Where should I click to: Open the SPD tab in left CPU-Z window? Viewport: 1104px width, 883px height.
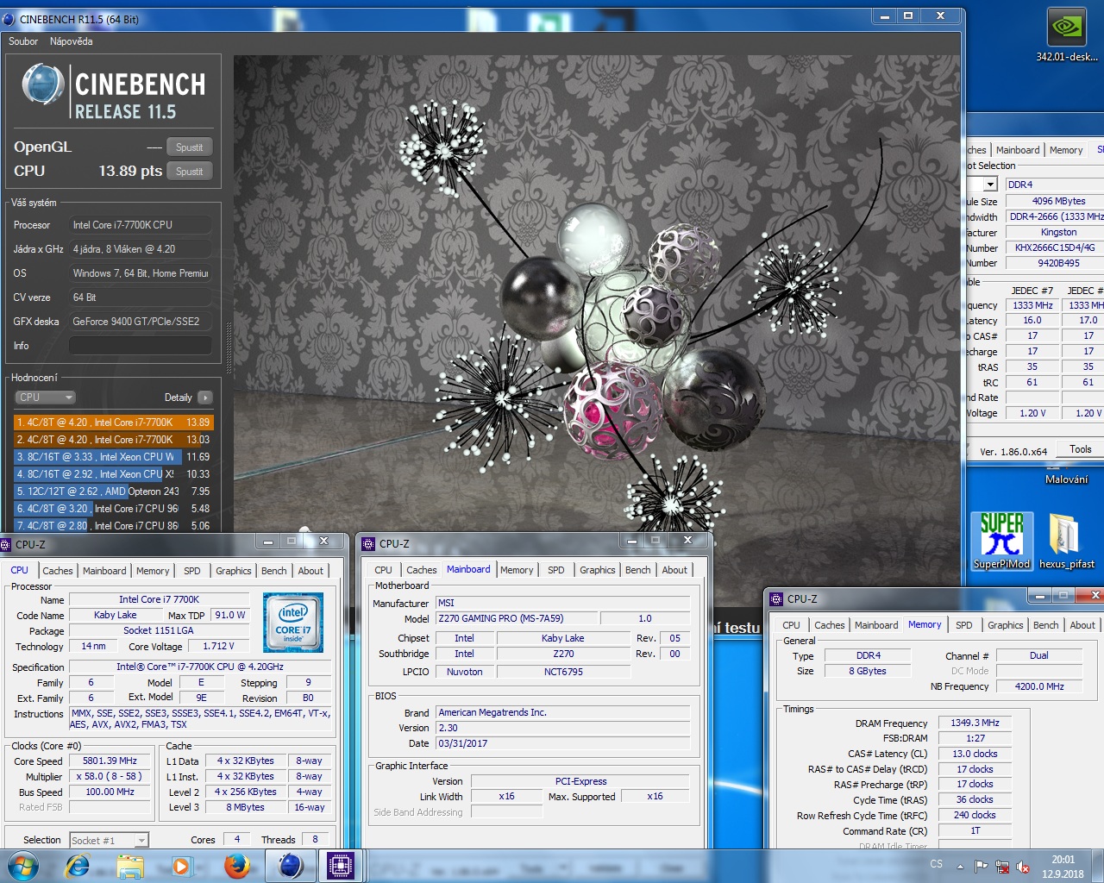click(x=192, y=571)
